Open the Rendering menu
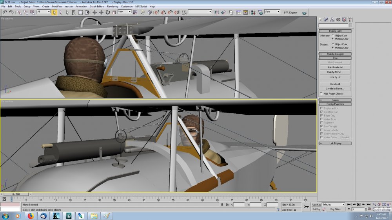Image resolution: width=392 pixels, height=220 pixels. (x=113, y=7)
